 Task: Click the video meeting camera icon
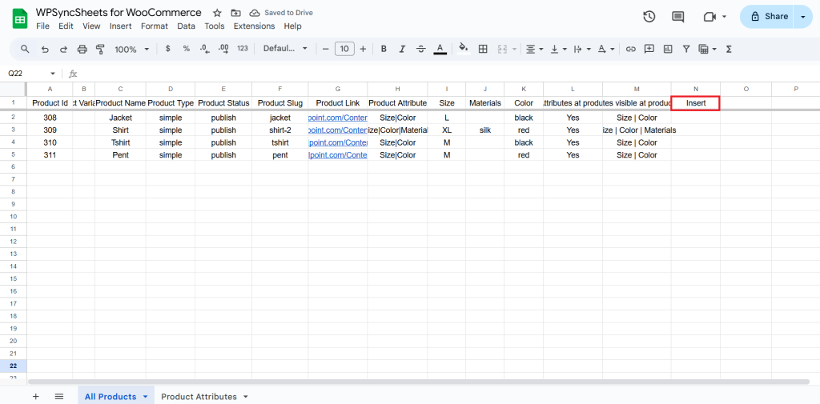click(709, 17)
